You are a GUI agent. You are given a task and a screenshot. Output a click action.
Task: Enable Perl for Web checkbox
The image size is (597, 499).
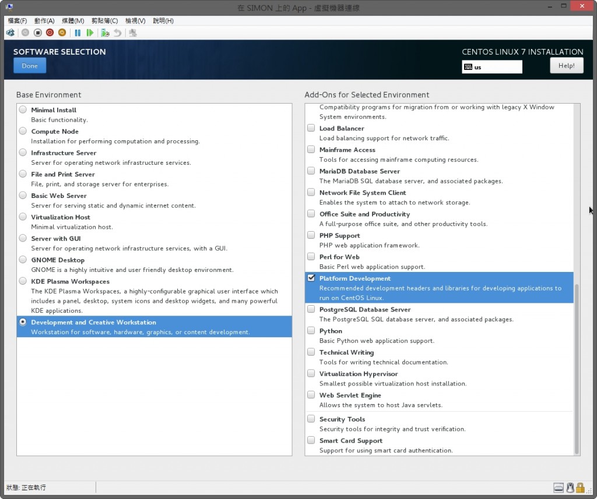pos(311,256)
